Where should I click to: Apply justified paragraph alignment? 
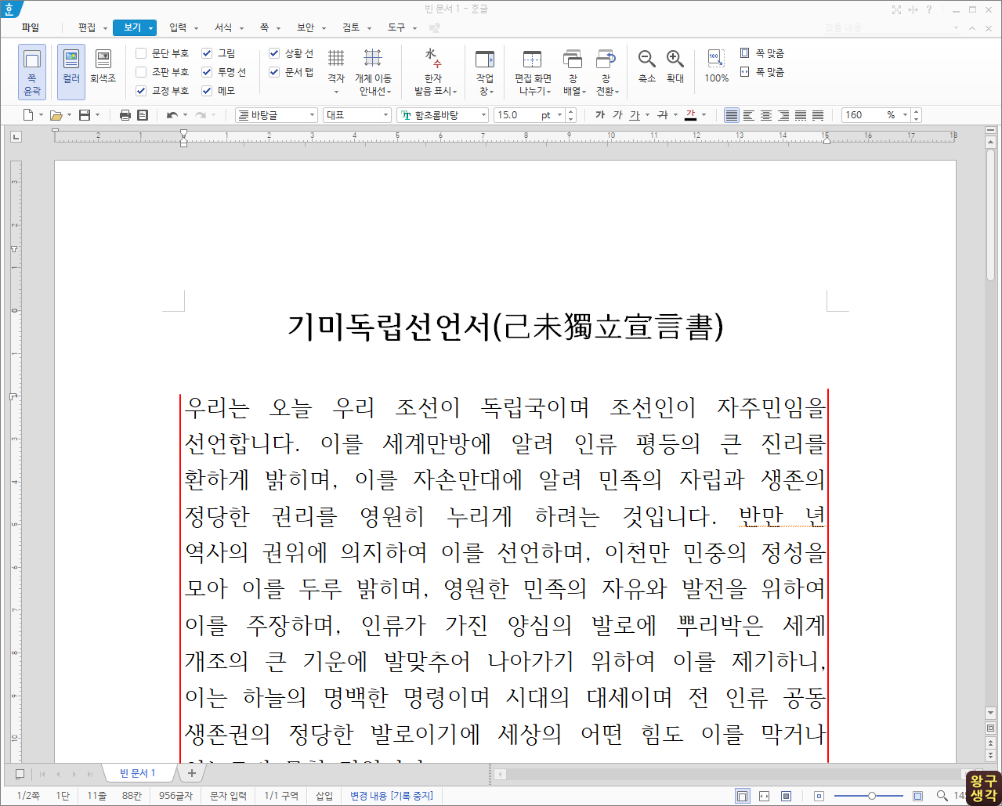click(x=731, y=115)
